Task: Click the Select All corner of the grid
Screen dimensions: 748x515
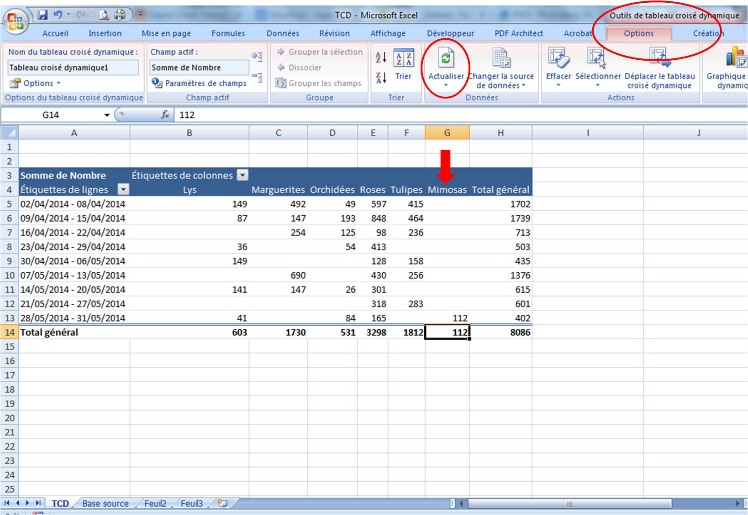Action: pyautogui.click(x=10, y=133)
